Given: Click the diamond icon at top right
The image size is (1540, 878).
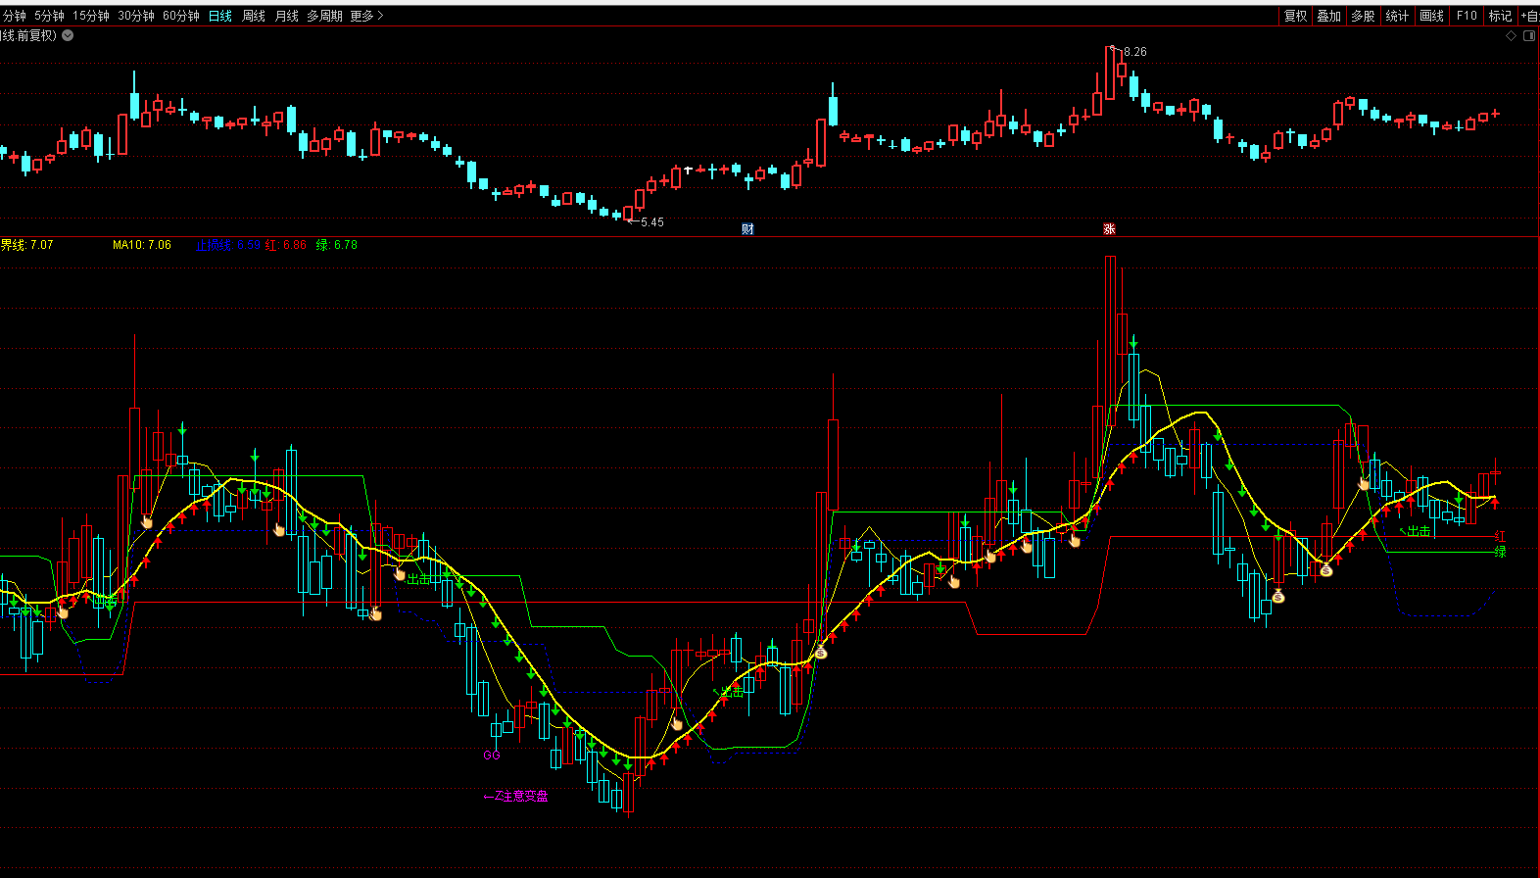Looking at the screenshot, I should pos(1511,36).
